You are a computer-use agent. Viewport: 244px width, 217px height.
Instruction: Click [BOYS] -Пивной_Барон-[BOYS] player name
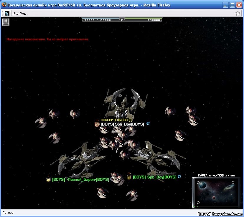point(81,180)
